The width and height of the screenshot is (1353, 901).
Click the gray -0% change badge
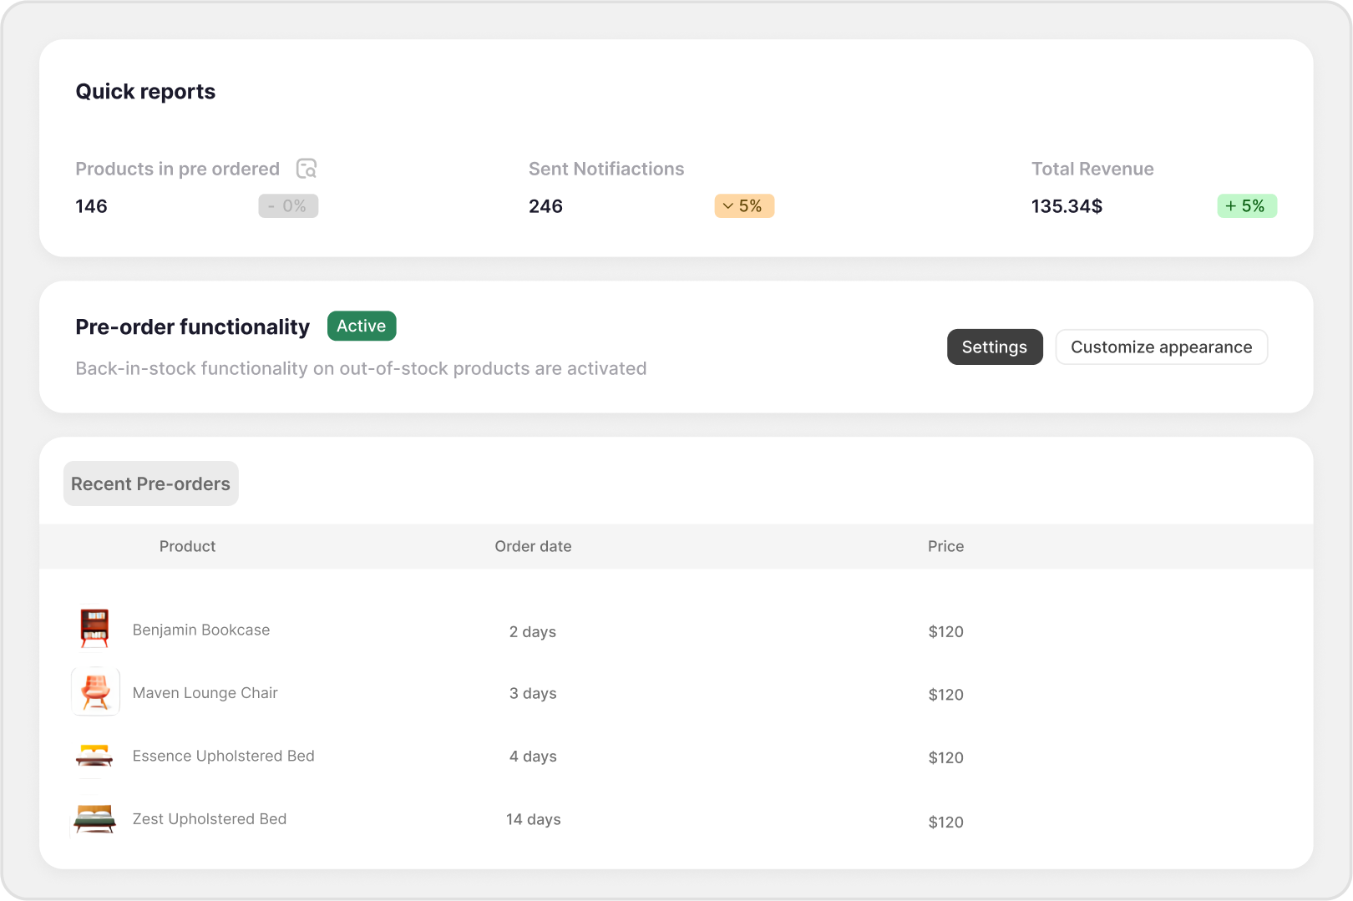pos(288,206)
